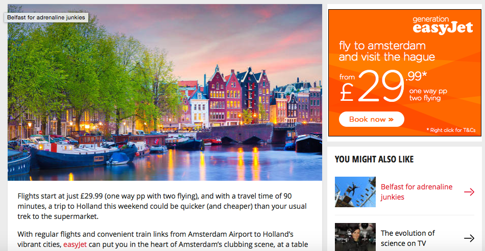The width and height of the screenshot is (485, 251).
Task: Click the black arrow beside science on TV
Action: 469,238
